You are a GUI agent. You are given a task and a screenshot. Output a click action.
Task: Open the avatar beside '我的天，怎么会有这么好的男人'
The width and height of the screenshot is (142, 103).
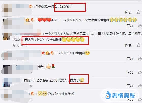click(6, 82)
